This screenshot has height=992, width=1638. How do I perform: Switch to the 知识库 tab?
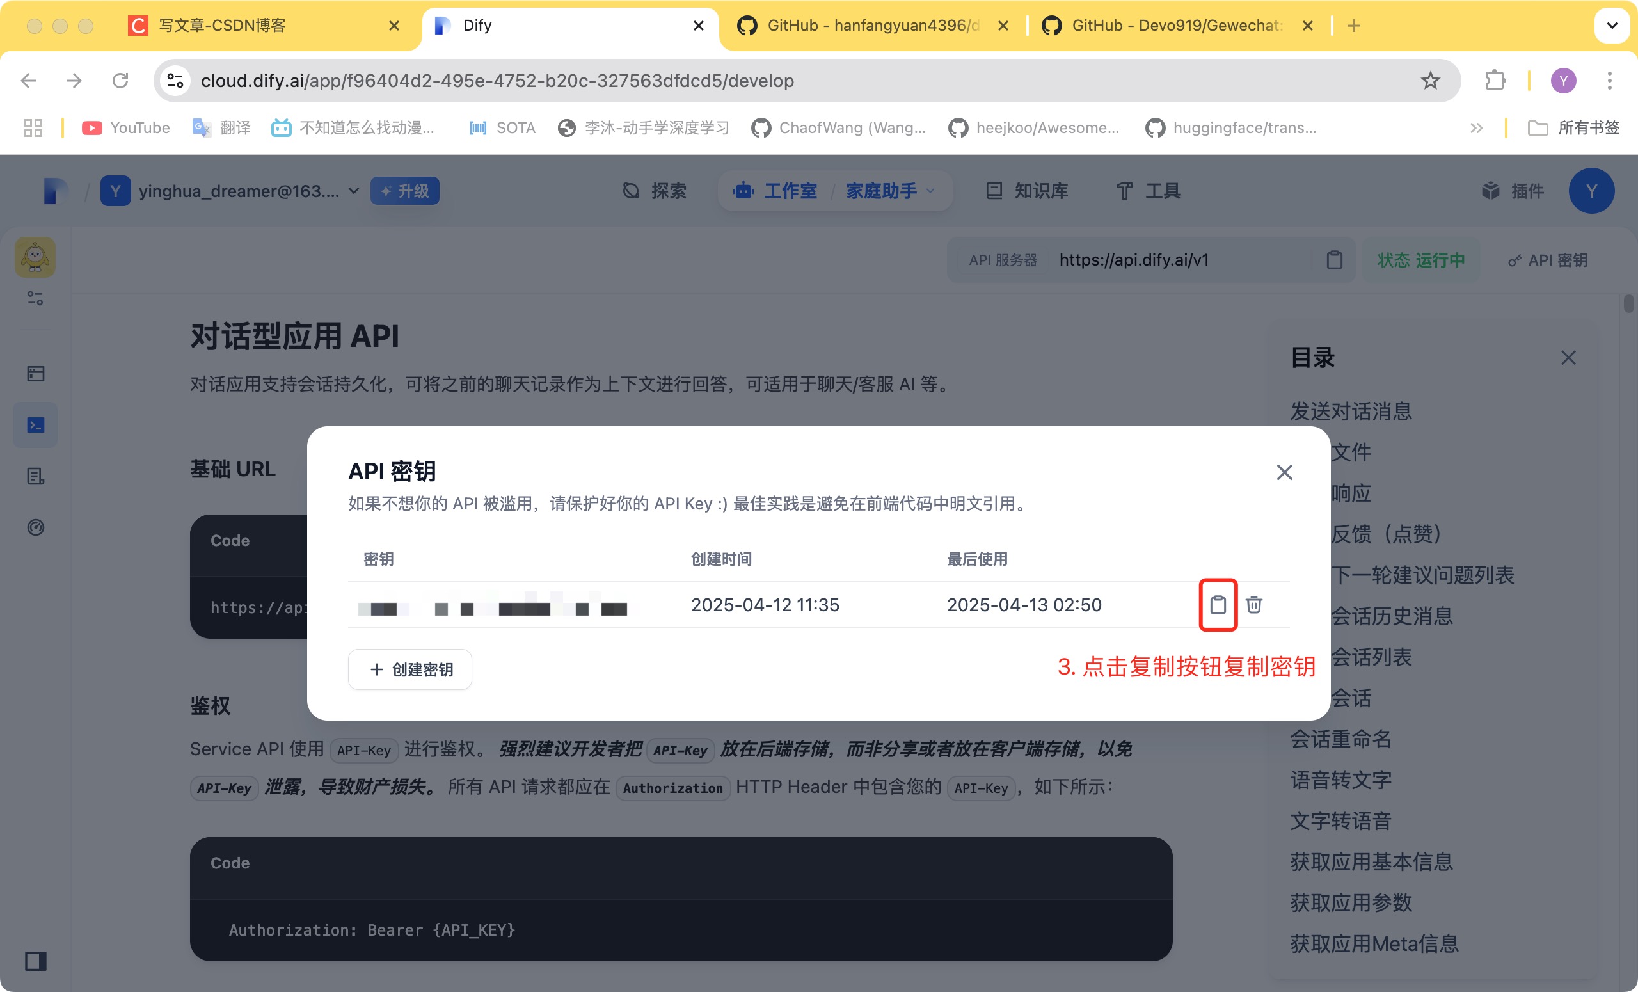(x=1026, y=191)
